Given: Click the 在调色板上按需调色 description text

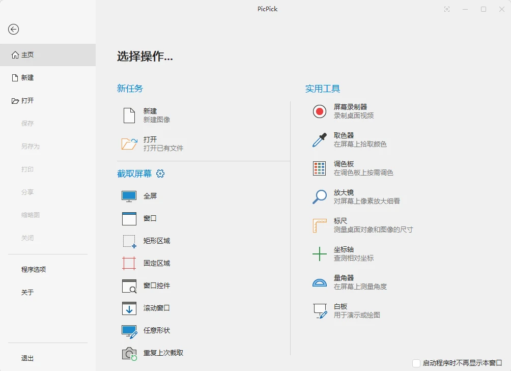Looking at the screenshot, I should [x=363, y=173].
